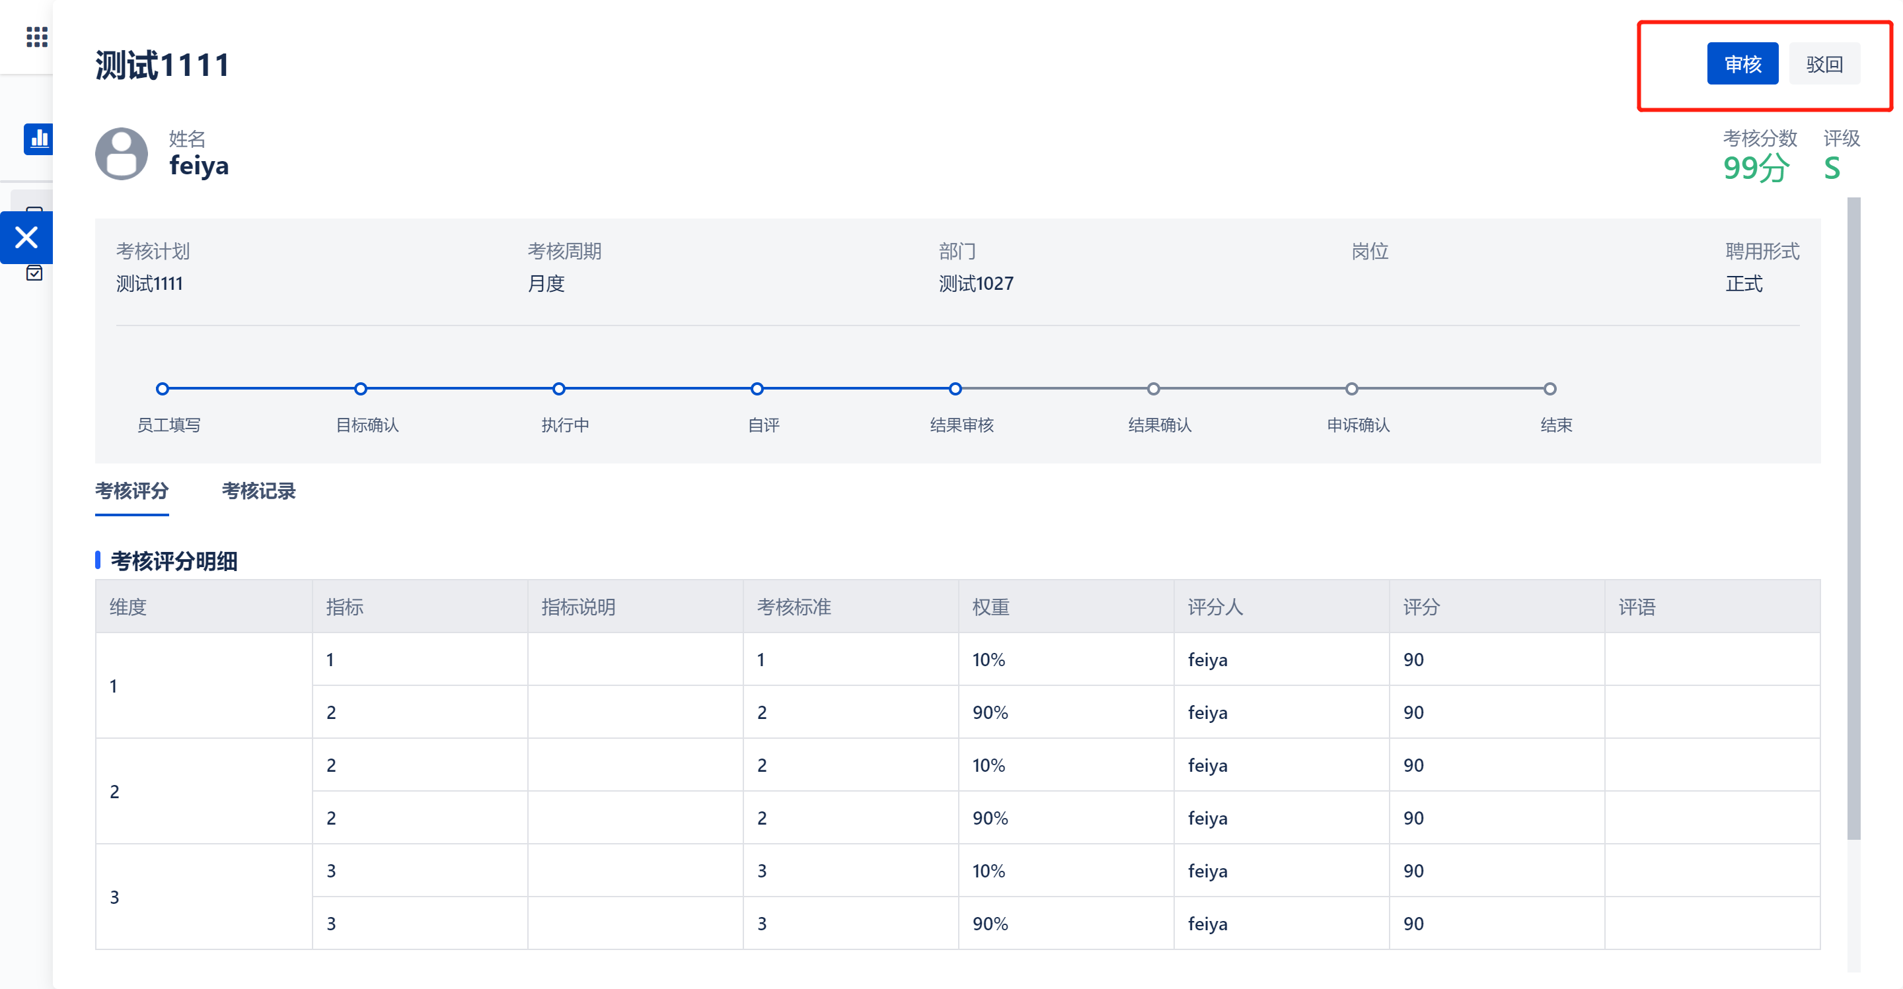This screenshot has height=989, width=1903.
Task: Click the 月度 period value
Action: pos(546,283)
